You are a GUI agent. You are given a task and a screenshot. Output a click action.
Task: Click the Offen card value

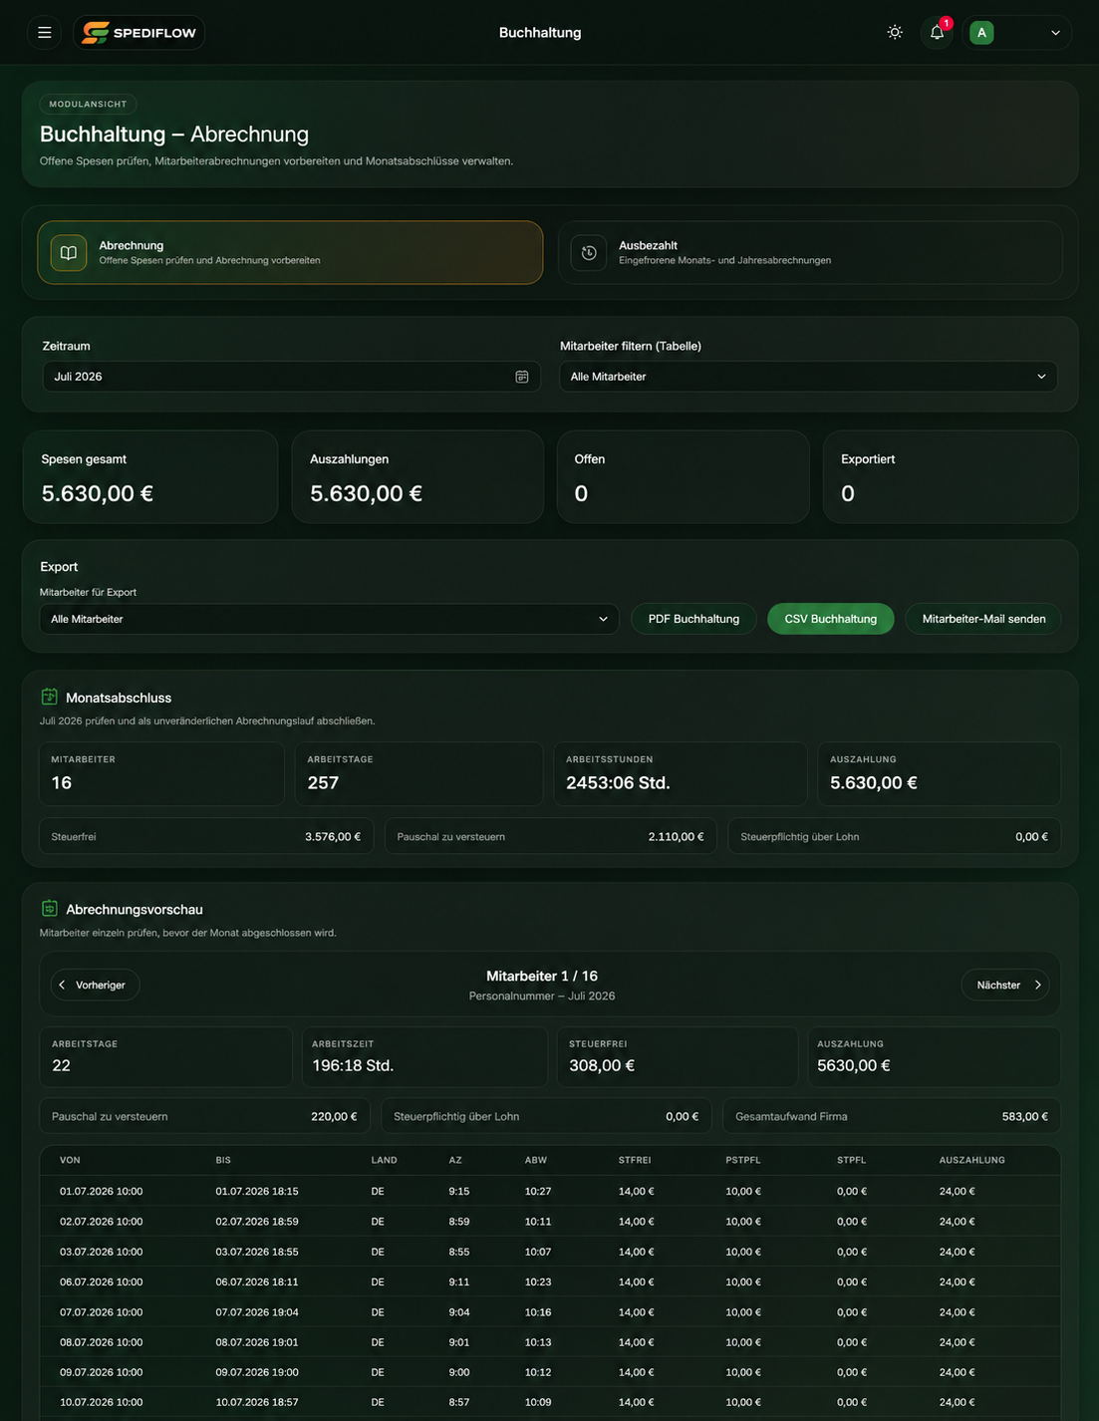tap(581, 493)
